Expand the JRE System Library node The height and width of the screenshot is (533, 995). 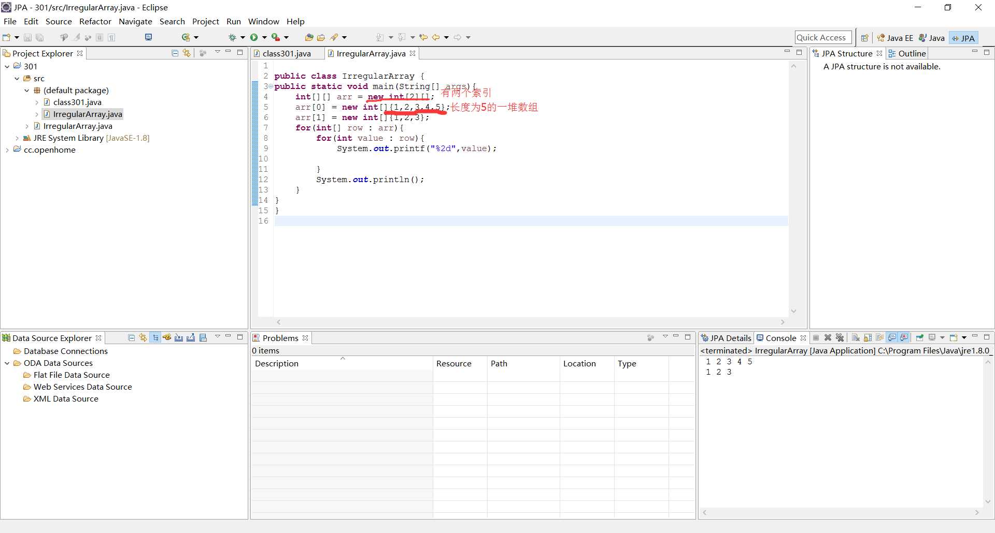[17, 138]
